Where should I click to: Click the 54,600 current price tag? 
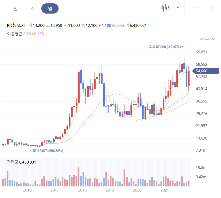coord(205,71)
